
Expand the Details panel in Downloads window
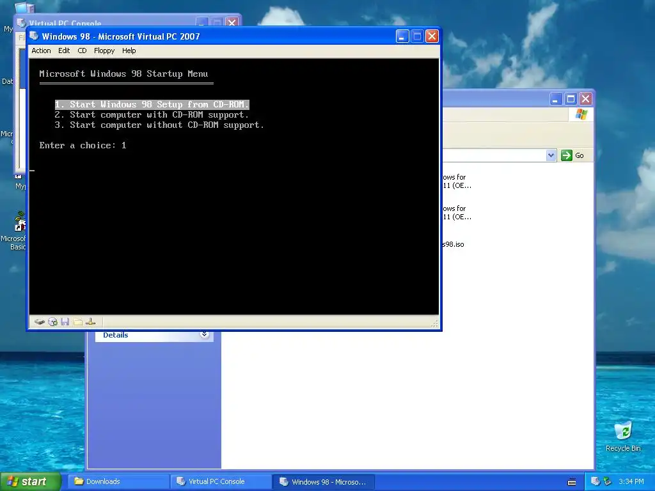tap(204, 334)
